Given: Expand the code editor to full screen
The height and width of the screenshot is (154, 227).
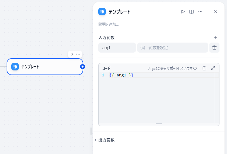Looking at the screenshot, I should [213, 68].
